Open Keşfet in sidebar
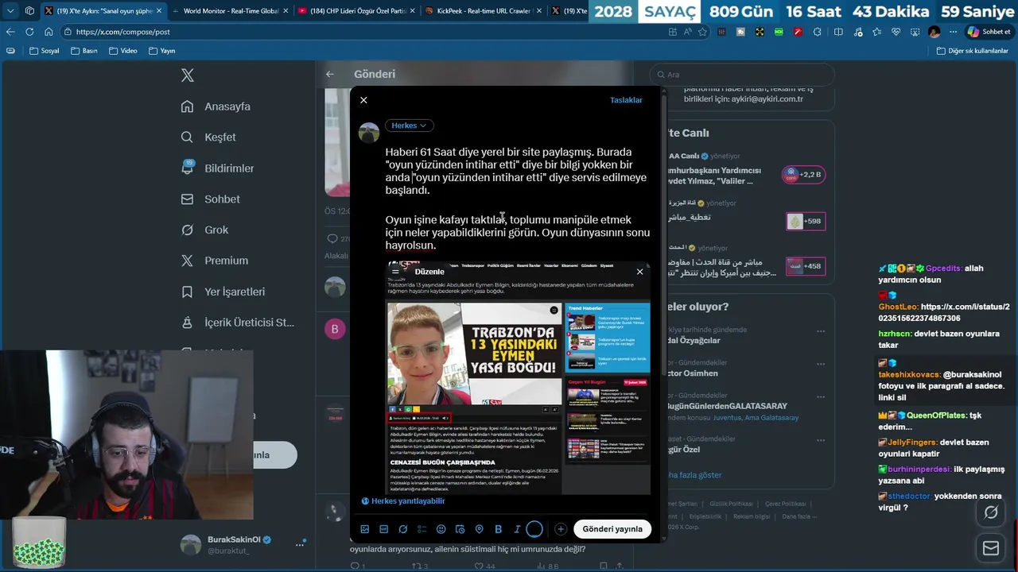Viewport: 1018px width, 572px height. [209, 137]
